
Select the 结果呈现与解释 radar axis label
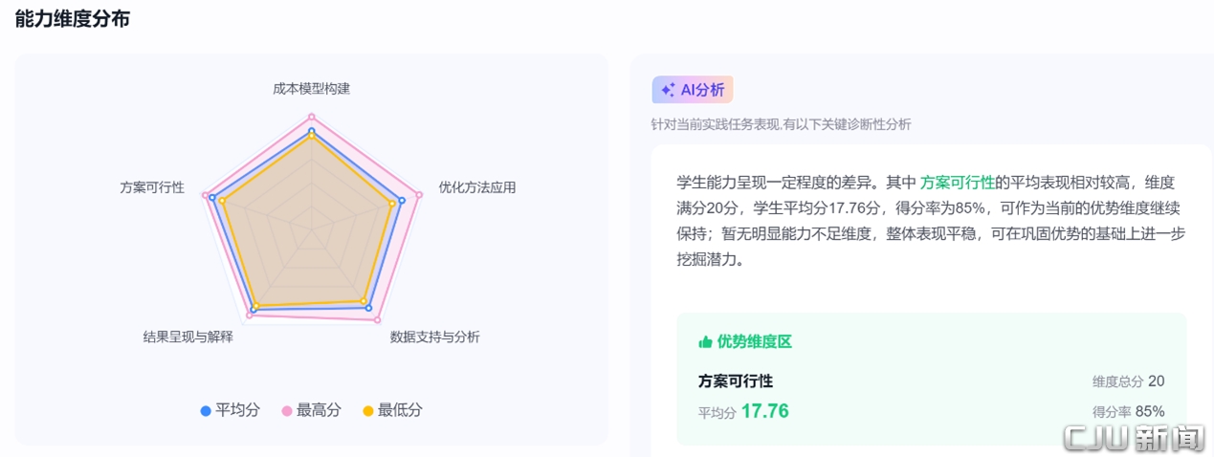(x=188, y=337)
